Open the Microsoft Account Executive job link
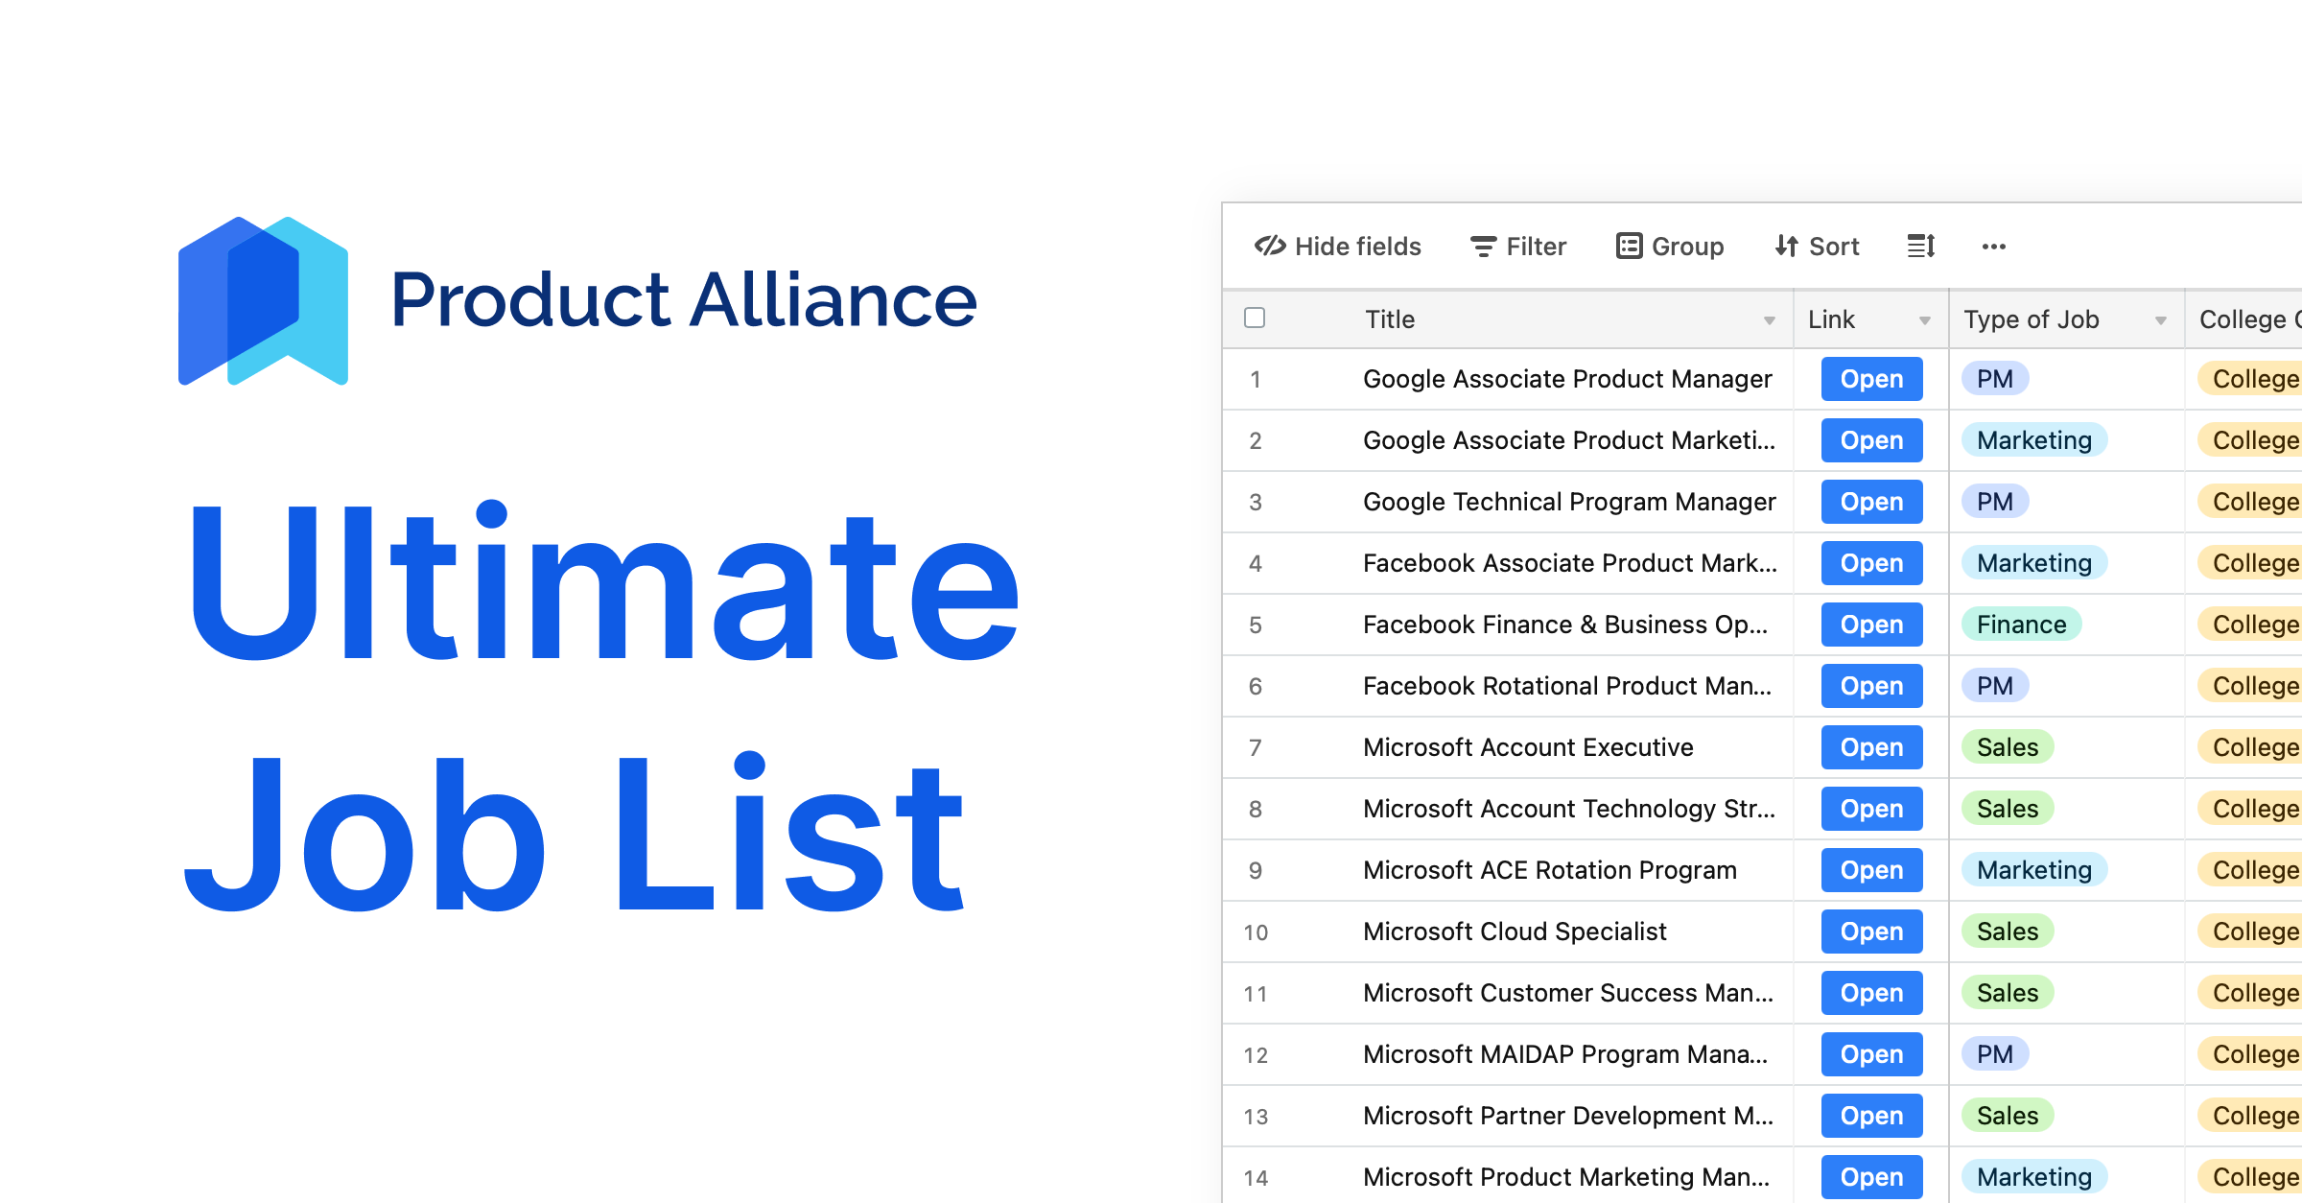This screenshot has height=1203, width=2302. click(1870, 747)
